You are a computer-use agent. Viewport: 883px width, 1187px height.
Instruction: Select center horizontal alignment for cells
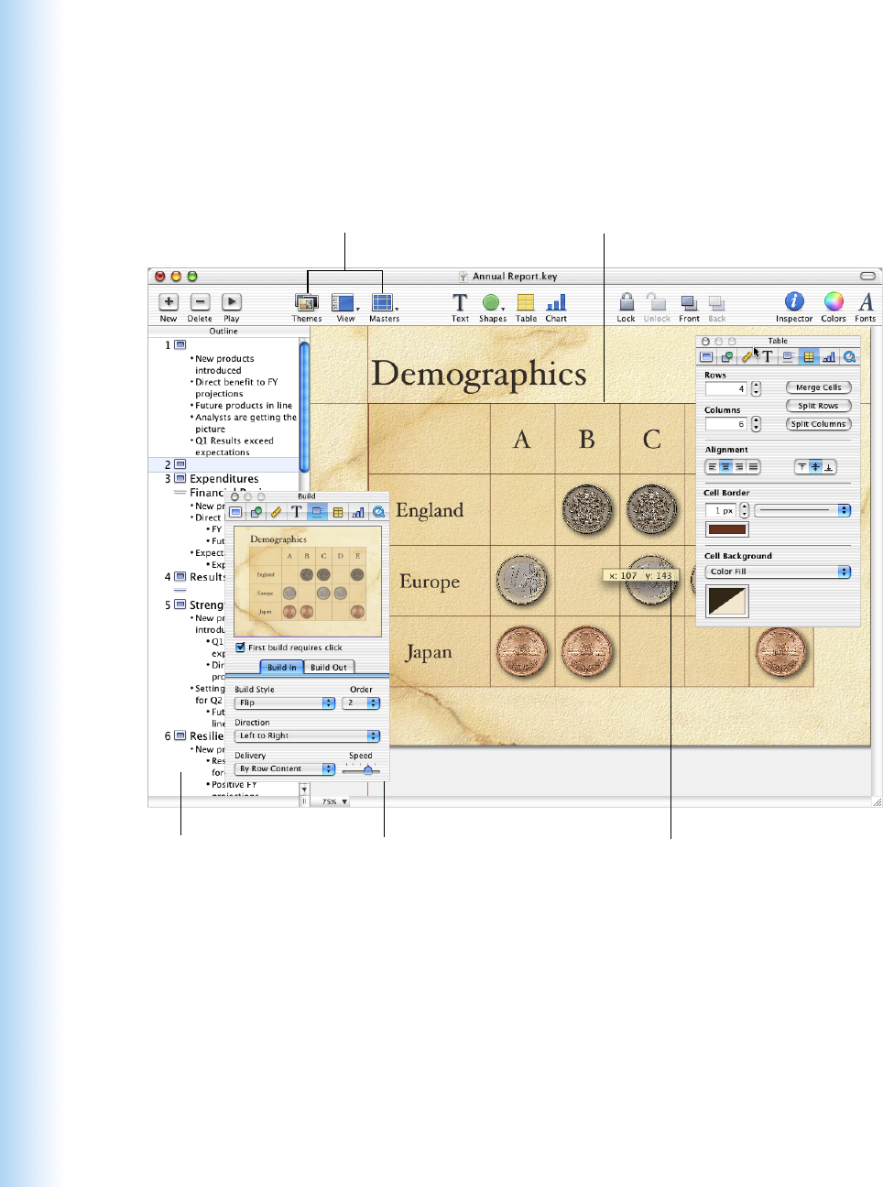coord(725,467)
